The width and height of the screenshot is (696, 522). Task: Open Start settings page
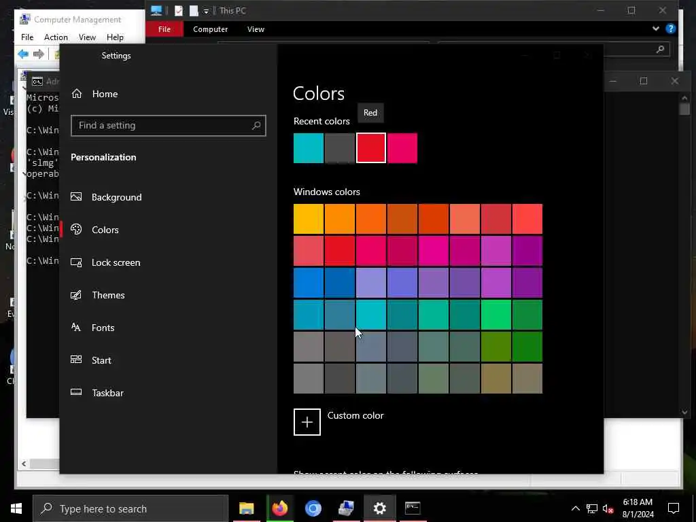pyautogui.click(x=91, y=360)
